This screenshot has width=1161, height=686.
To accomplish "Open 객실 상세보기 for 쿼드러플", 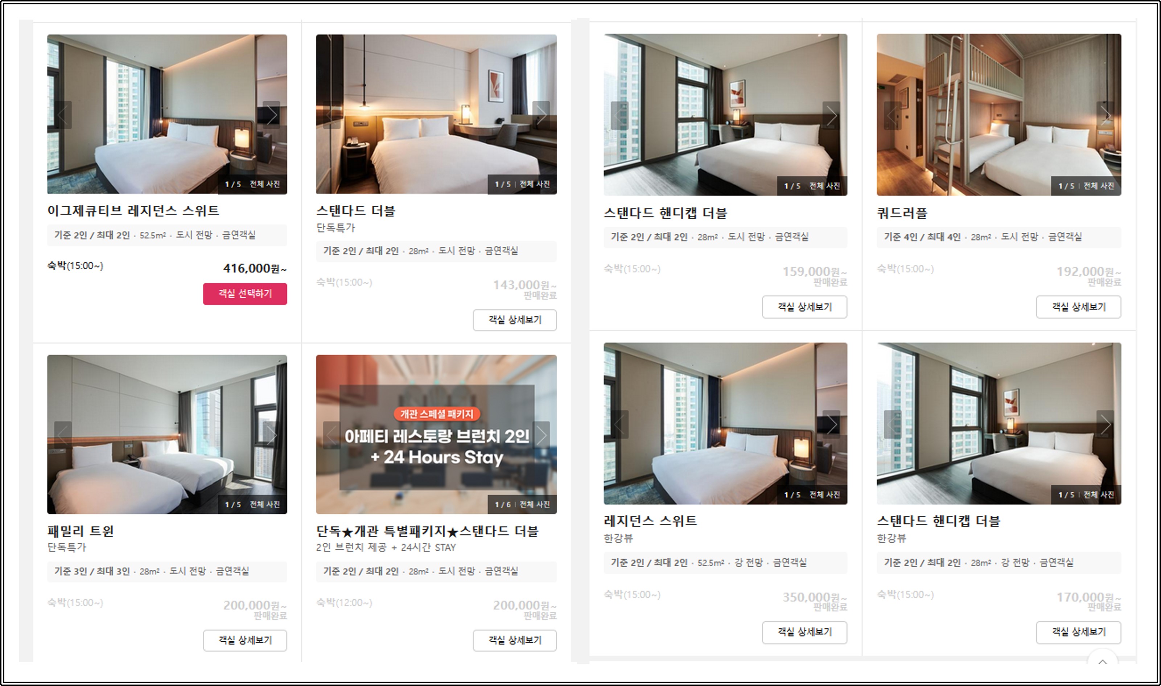I will [x=1078, y=307].
